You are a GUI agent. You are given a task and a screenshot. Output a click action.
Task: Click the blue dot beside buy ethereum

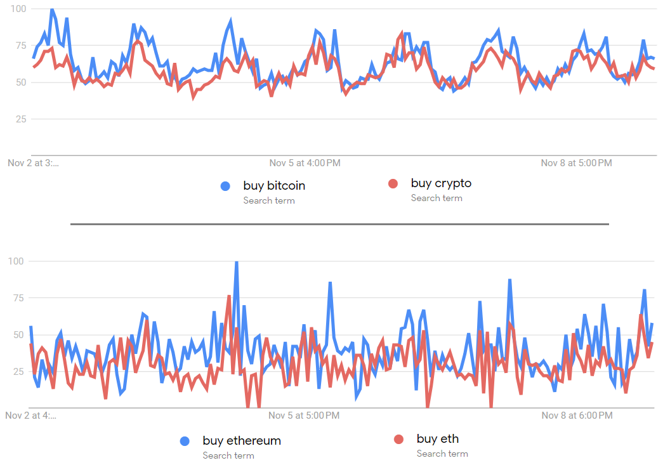pyautogui.click(x=185, y=441)
